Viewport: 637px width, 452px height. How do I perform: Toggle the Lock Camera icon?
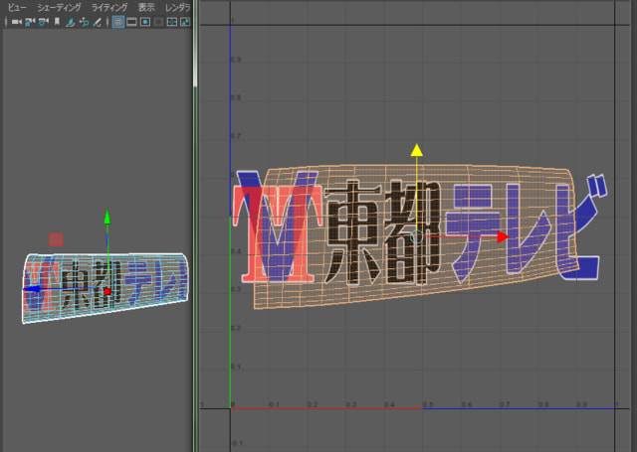[30, 22]
